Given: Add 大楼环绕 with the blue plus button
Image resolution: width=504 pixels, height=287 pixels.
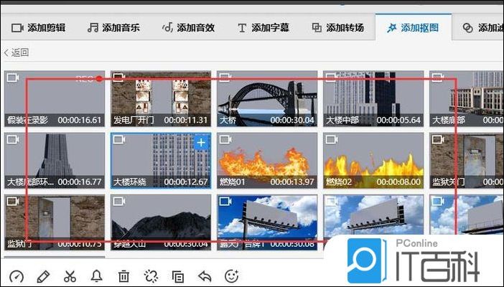Looking at the screenshot, I should pos(202,142).
